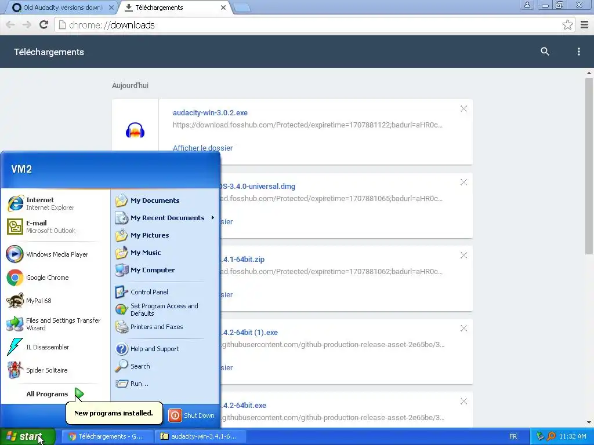This screenshot has height=445, width=594.
Task: Remove the 4.2-64bit (1).exe entry
Action: pyautogui.click(x=463, y=329)
